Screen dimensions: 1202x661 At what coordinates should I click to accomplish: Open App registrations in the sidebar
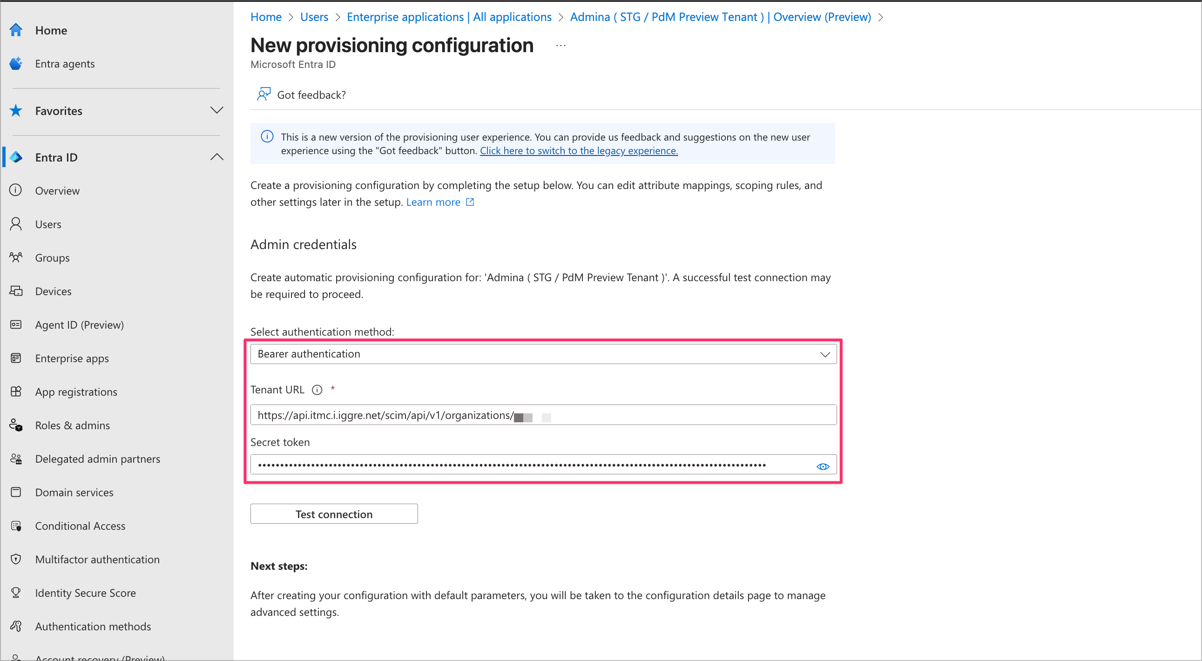tap(76, 392)
